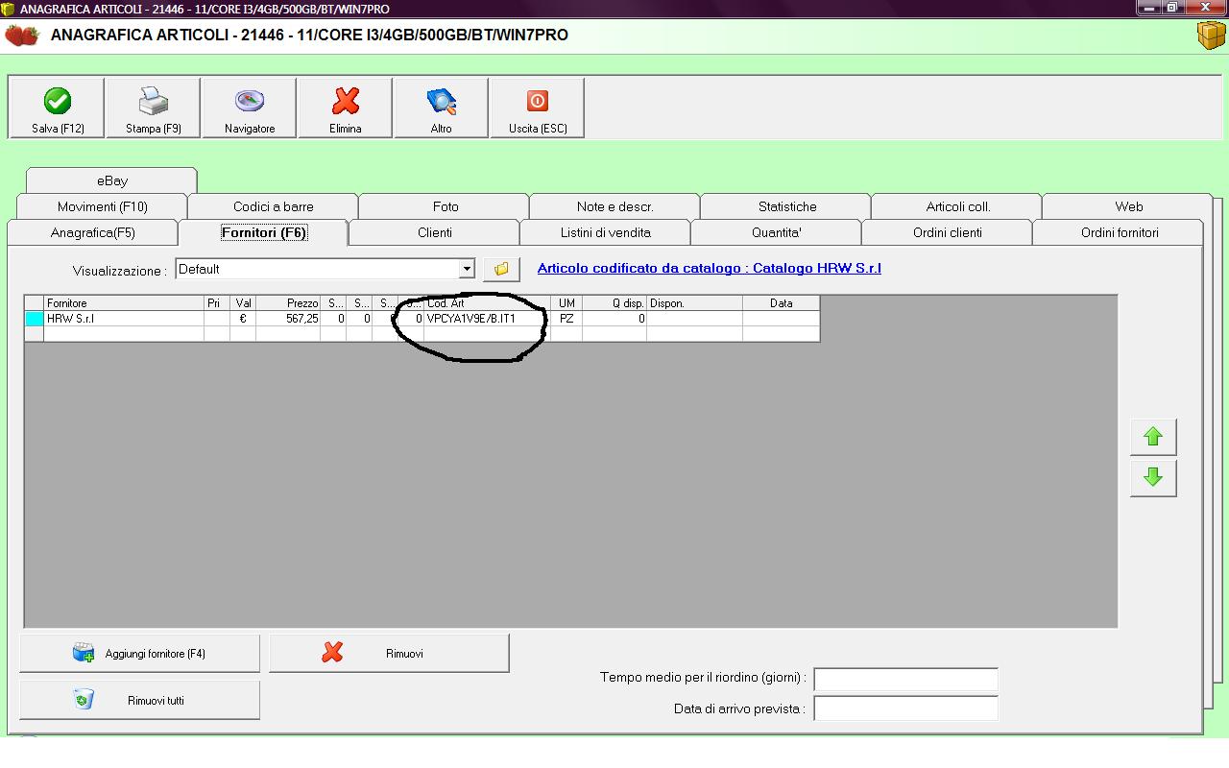Click the Rimuovi tutti button
This screenshot has width=1229, height=768.
tap(140, 701)
